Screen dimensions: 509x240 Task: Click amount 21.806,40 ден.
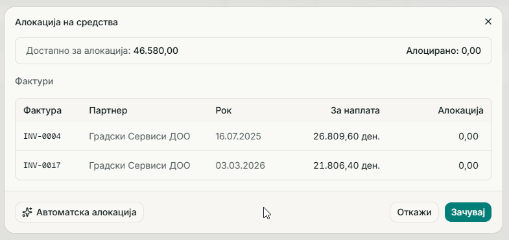[x=347, y=165]
